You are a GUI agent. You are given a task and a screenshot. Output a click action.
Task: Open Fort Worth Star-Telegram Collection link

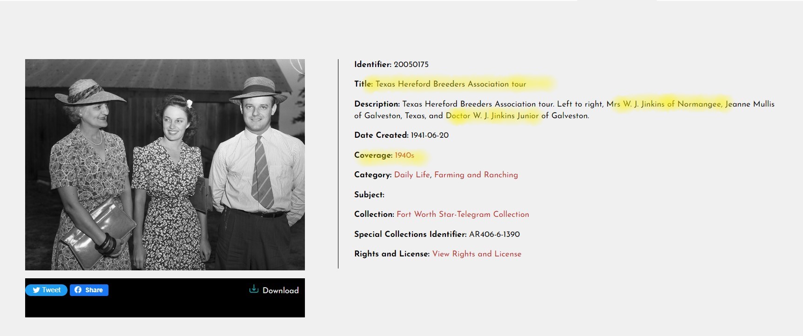(x=463, y=215)
